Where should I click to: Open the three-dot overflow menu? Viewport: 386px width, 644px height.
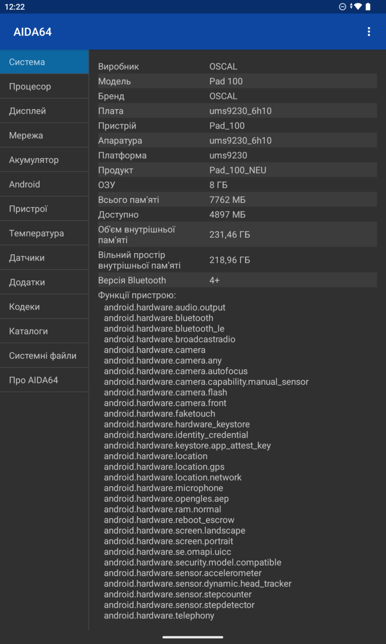[x=368, y=31]
